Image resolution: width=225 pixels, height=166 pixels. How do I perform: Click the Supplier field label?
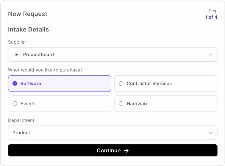point(17,42)
